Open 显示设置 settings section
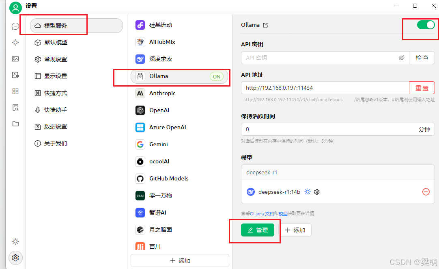Image resolution: width=439 pixels, height=269 pixels. click(x=76, y=76)
